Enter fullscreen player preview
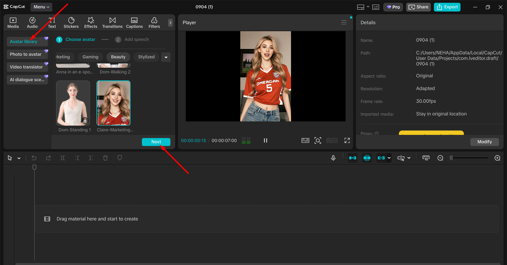 [x=347, y=140]
